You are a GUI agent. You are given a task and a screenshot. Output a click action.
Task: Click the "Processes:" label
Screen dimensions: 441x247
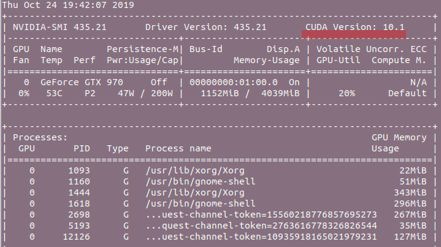coord(40,137)
